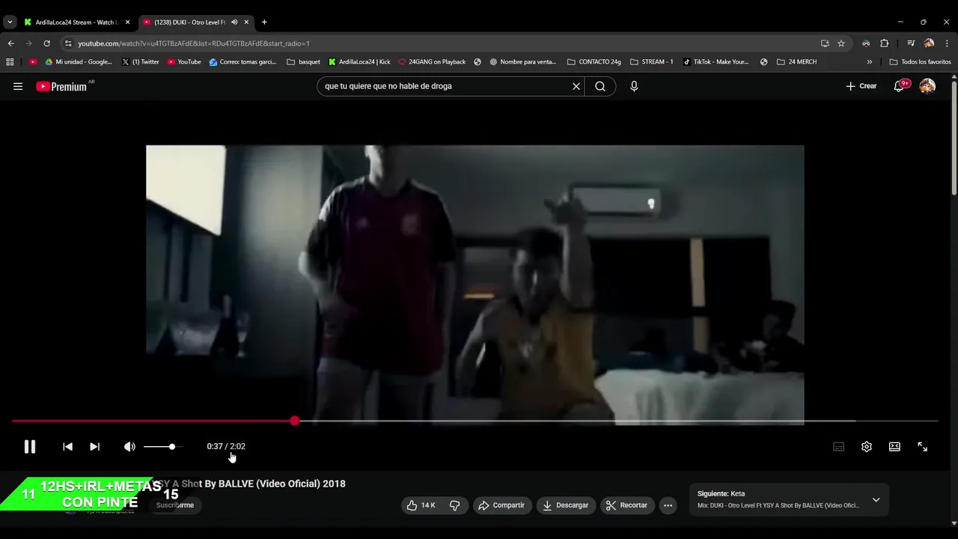Screen dimensions: 958x539
Task: Start voice search with microphone icon
Action: pos(634,86)
